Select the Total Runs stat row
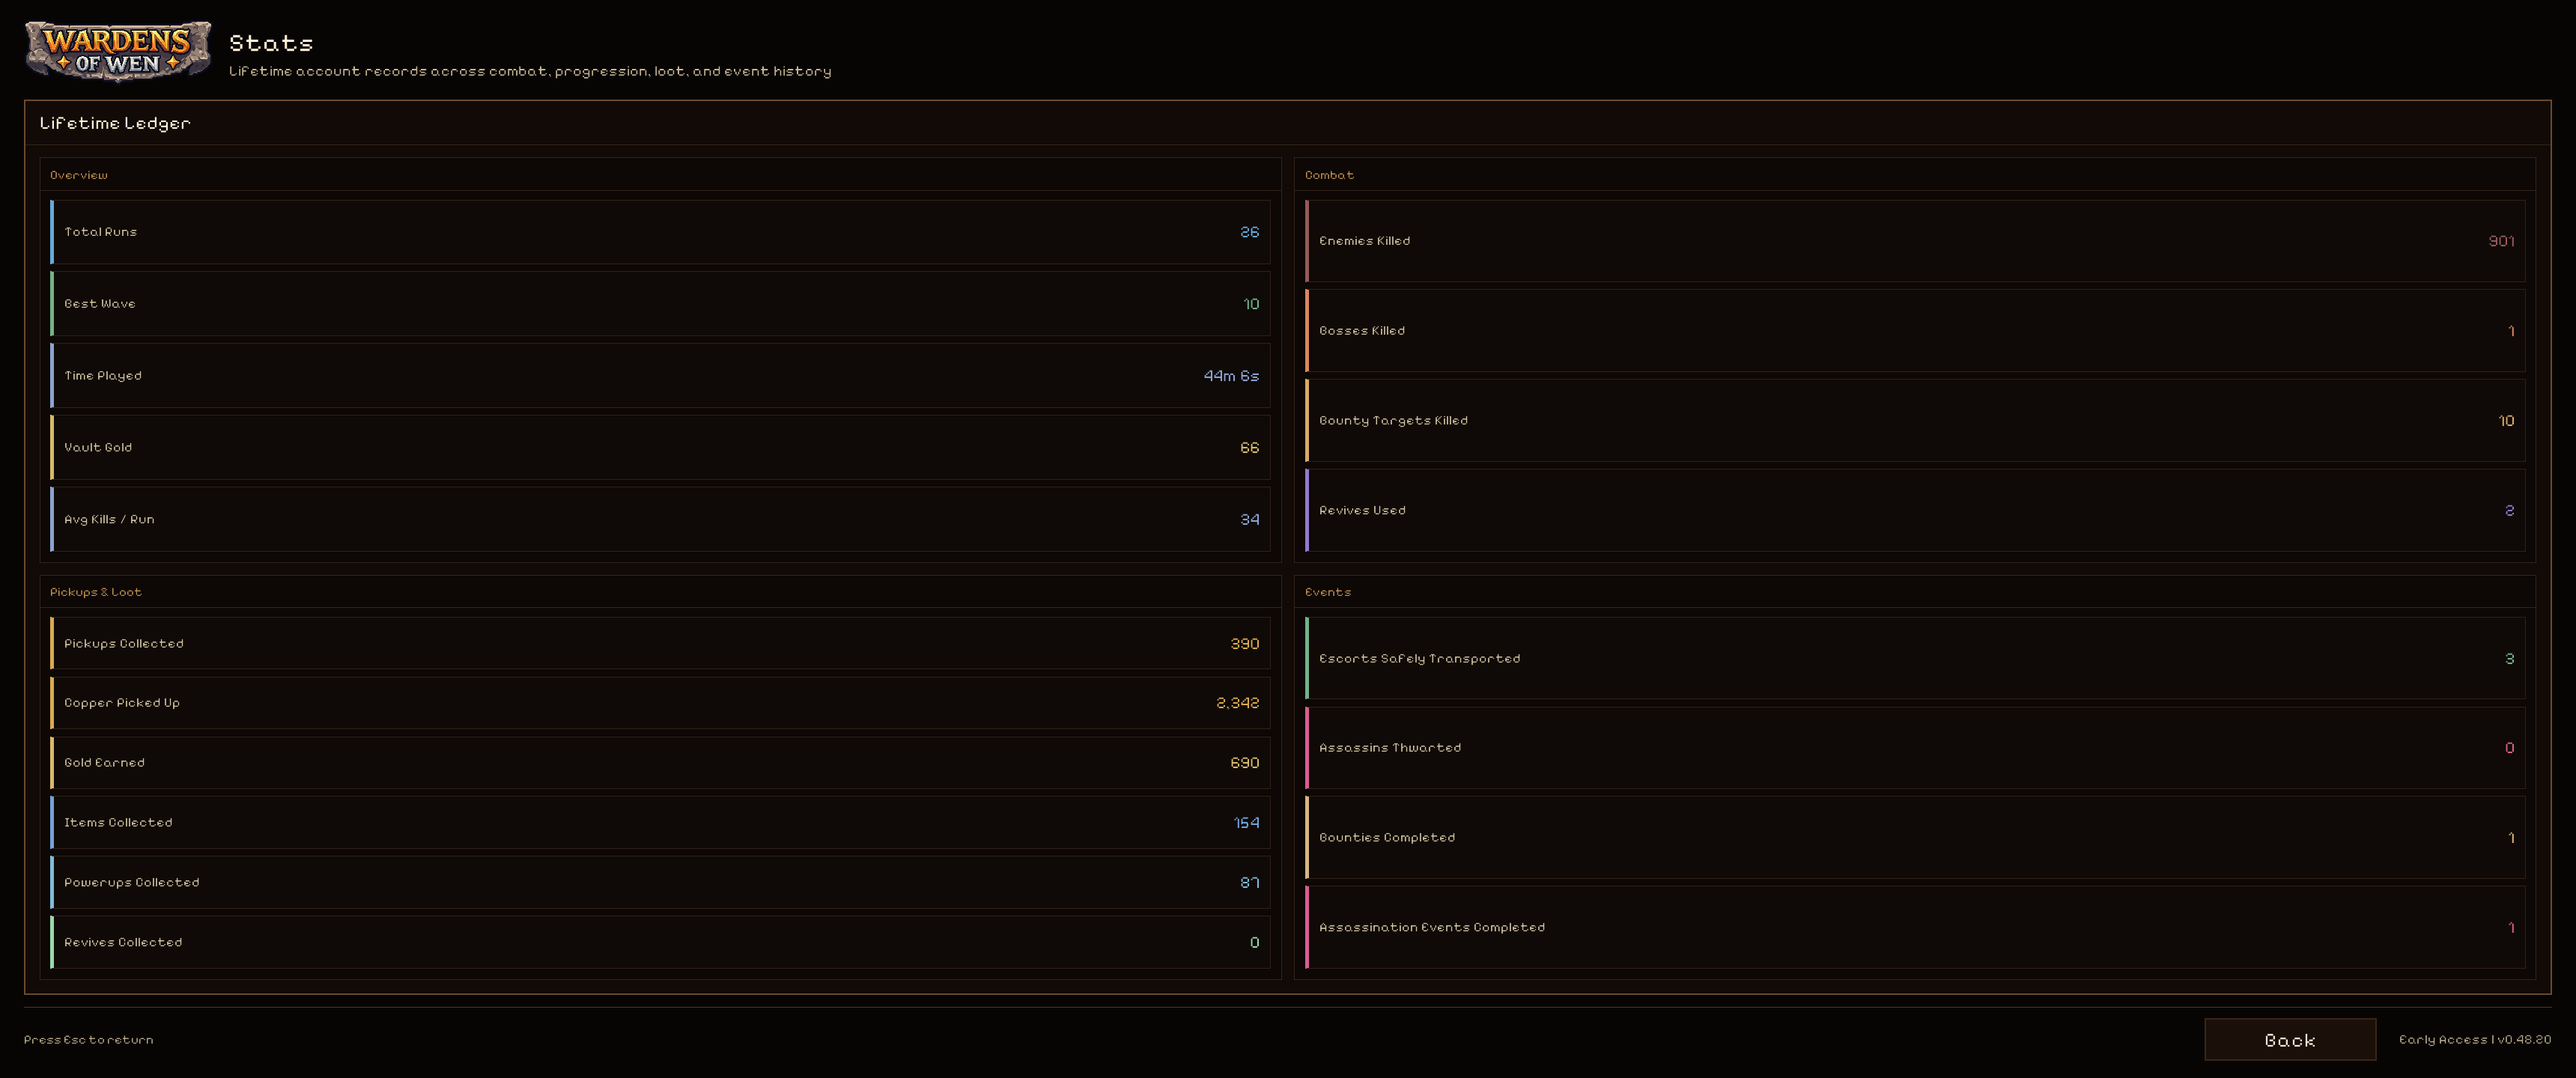The width and height of the screenshot is (2576, 1078). pos(660,232)
